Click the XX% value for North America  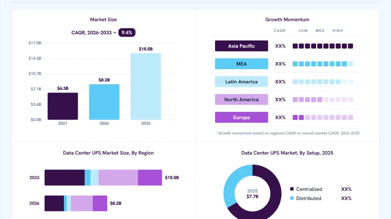coord(280,100)
